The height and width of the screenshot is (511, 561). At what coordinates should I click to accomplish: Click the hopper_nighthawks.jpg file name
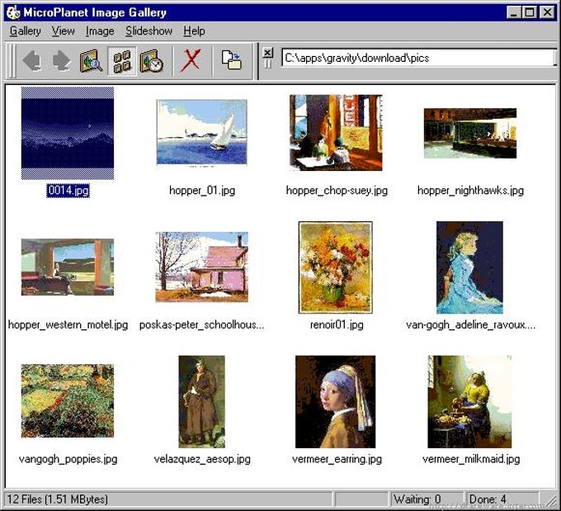click(470, 191)
